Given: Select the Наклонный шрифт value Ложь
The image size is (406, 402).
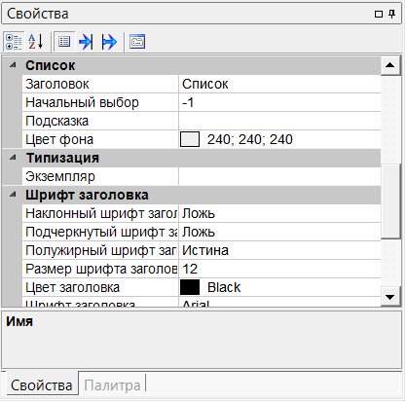Looking at the screenshot, I should coord(279,213).
